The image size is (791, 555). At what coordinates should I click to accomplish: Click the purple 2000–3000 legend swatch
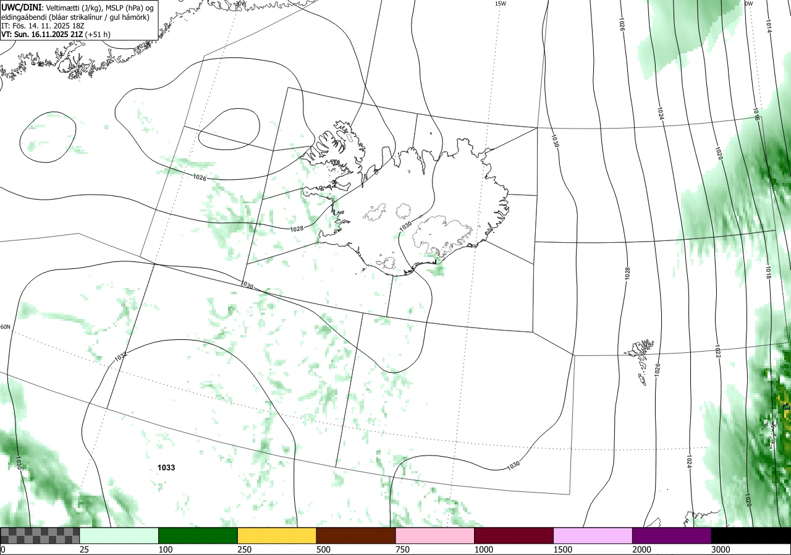click(x=672, y=535)
